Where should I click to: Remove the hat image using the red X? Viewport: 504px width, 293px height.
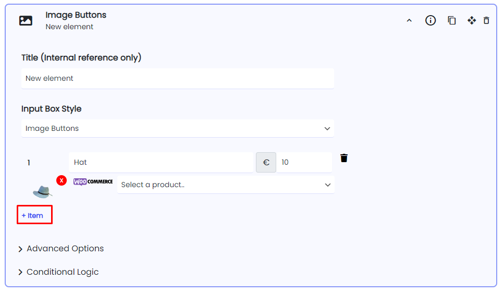tap(62, 180)
